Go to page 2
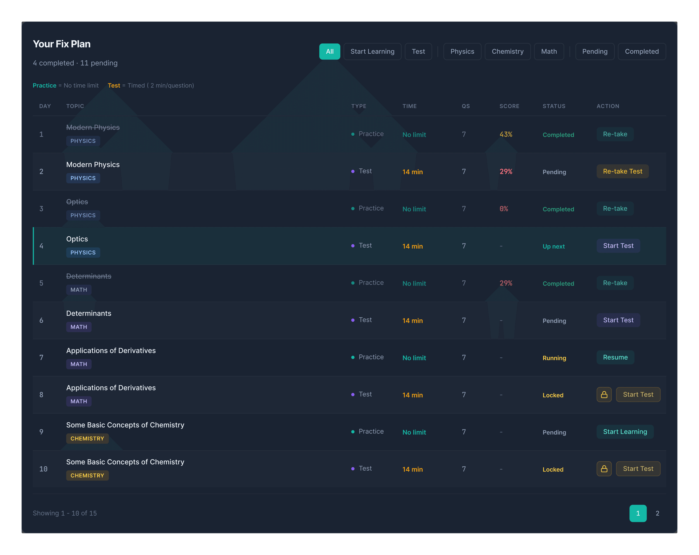 (657, 513)
